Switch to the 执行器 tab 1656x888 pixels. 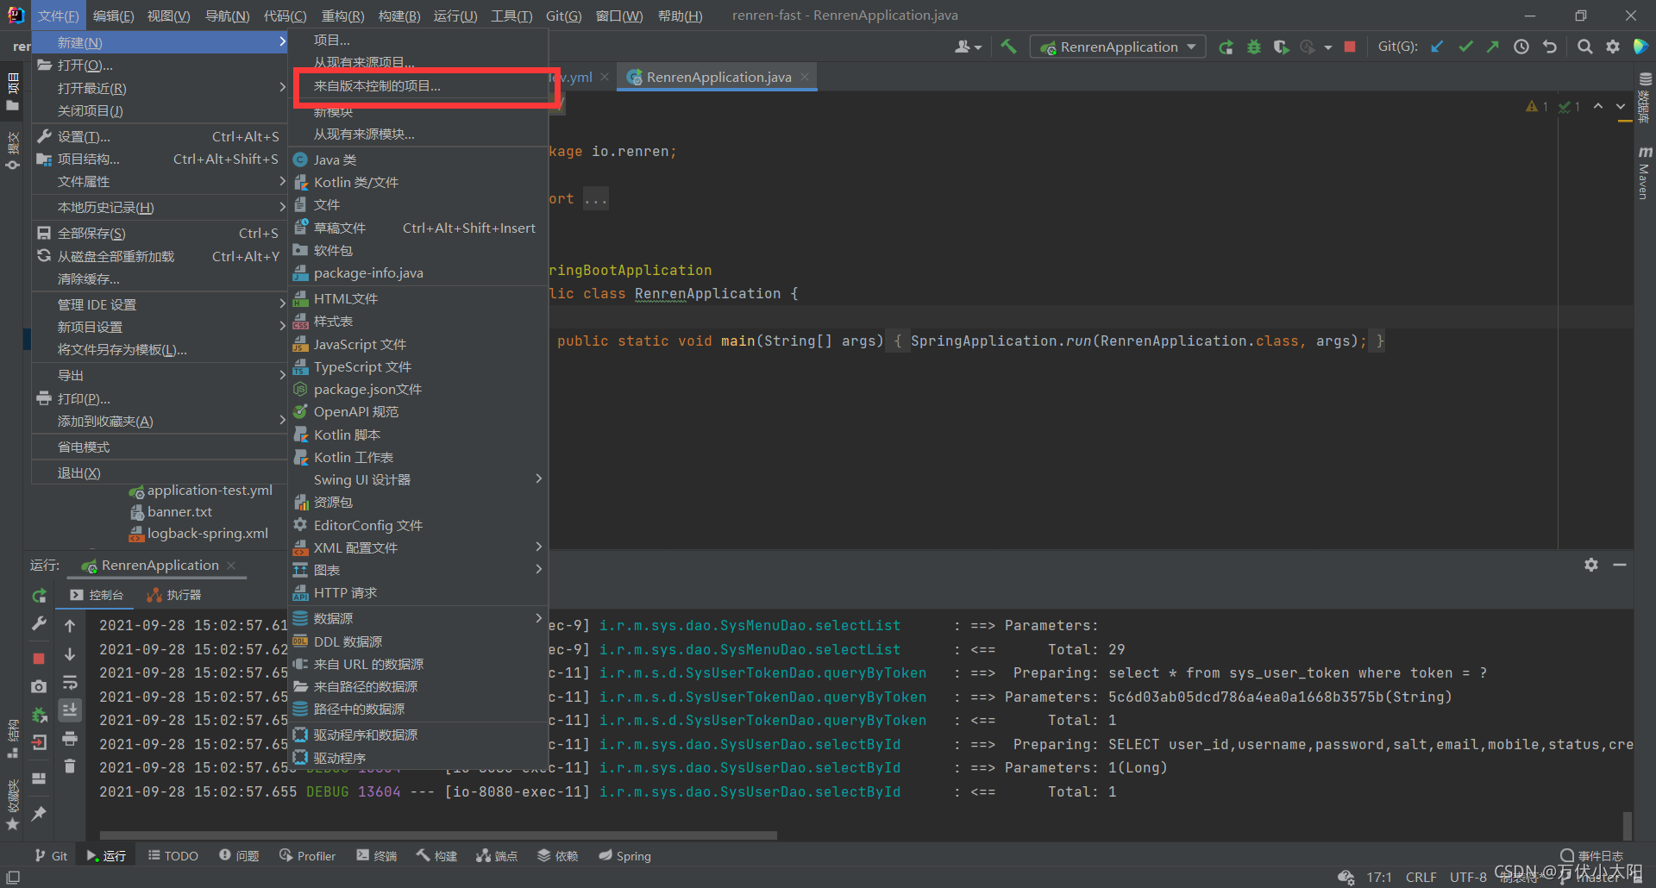[x=174, y=595]
